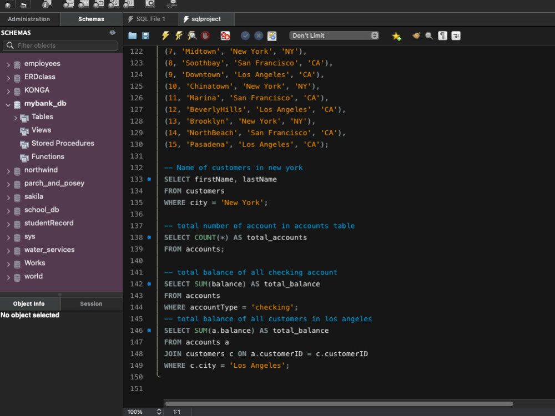The height and width of the screenshot is (416, 555).
Task: Click the 'checking' string on line 144
Action: tap(273, 307)
